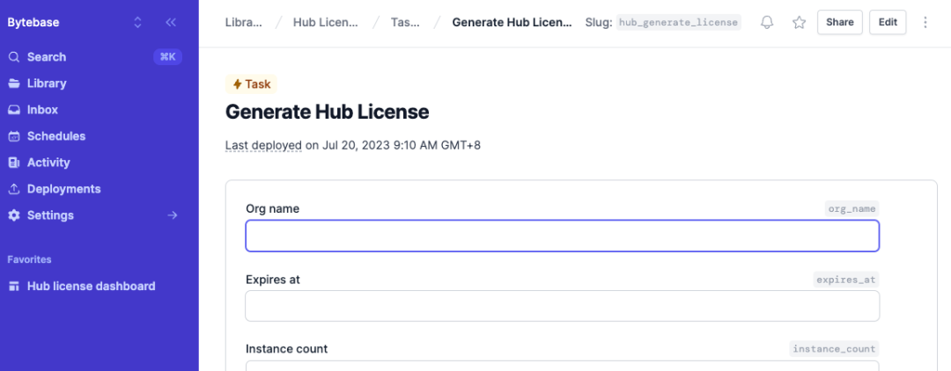Click the Settings gear icon
The image size is (951, 371).
click(x=14, y=215)
